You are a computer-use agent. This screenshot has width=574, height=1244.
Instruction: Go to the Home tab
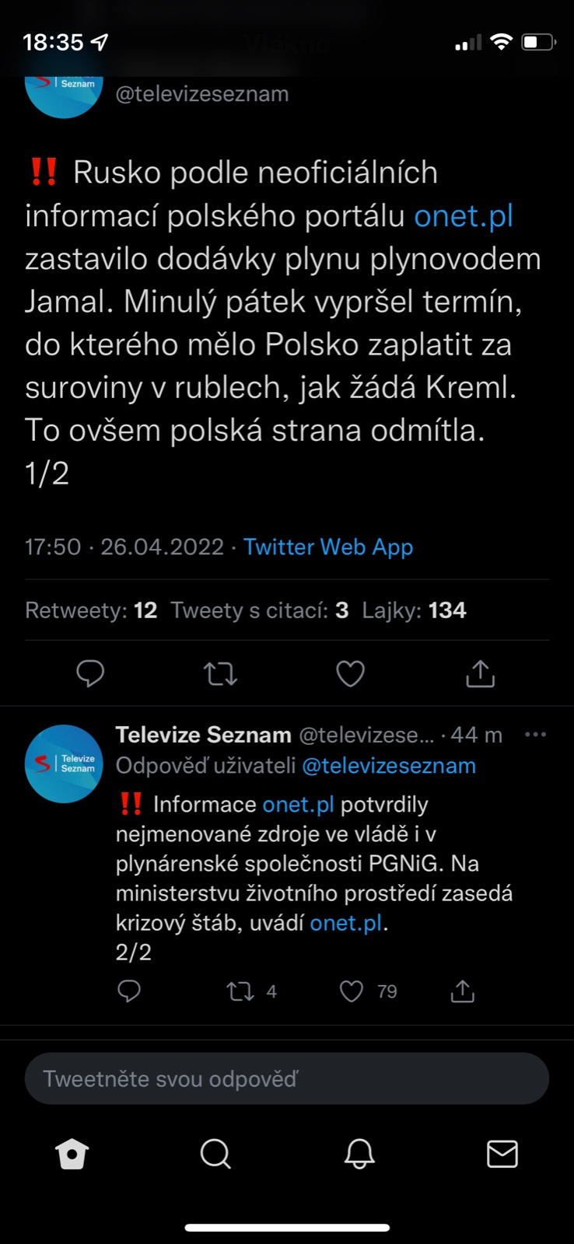point(72,1155)
